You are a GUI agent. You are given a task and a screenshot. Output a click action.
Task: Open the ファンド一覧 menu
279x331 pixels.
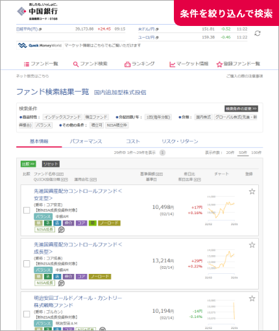(41, 64)
